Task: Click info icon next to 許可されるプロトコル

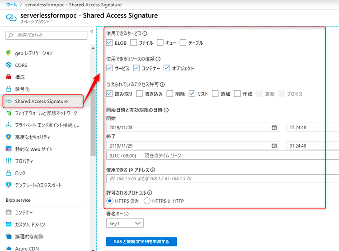Action: point(150,192)
